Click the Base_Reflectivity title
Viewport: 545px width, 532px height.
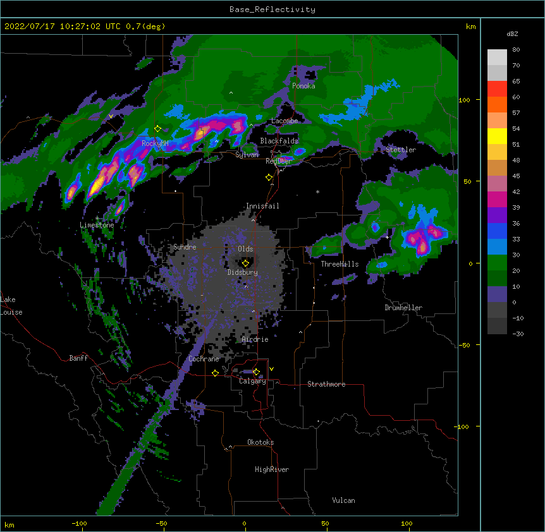(272, 9)
